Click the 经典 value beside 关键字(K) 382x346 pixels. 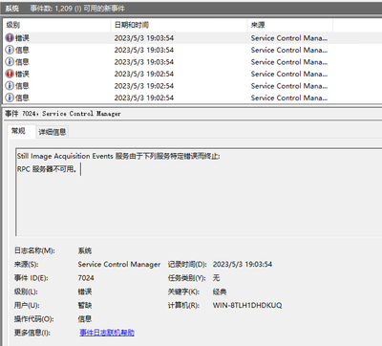[x=220, y=292]
